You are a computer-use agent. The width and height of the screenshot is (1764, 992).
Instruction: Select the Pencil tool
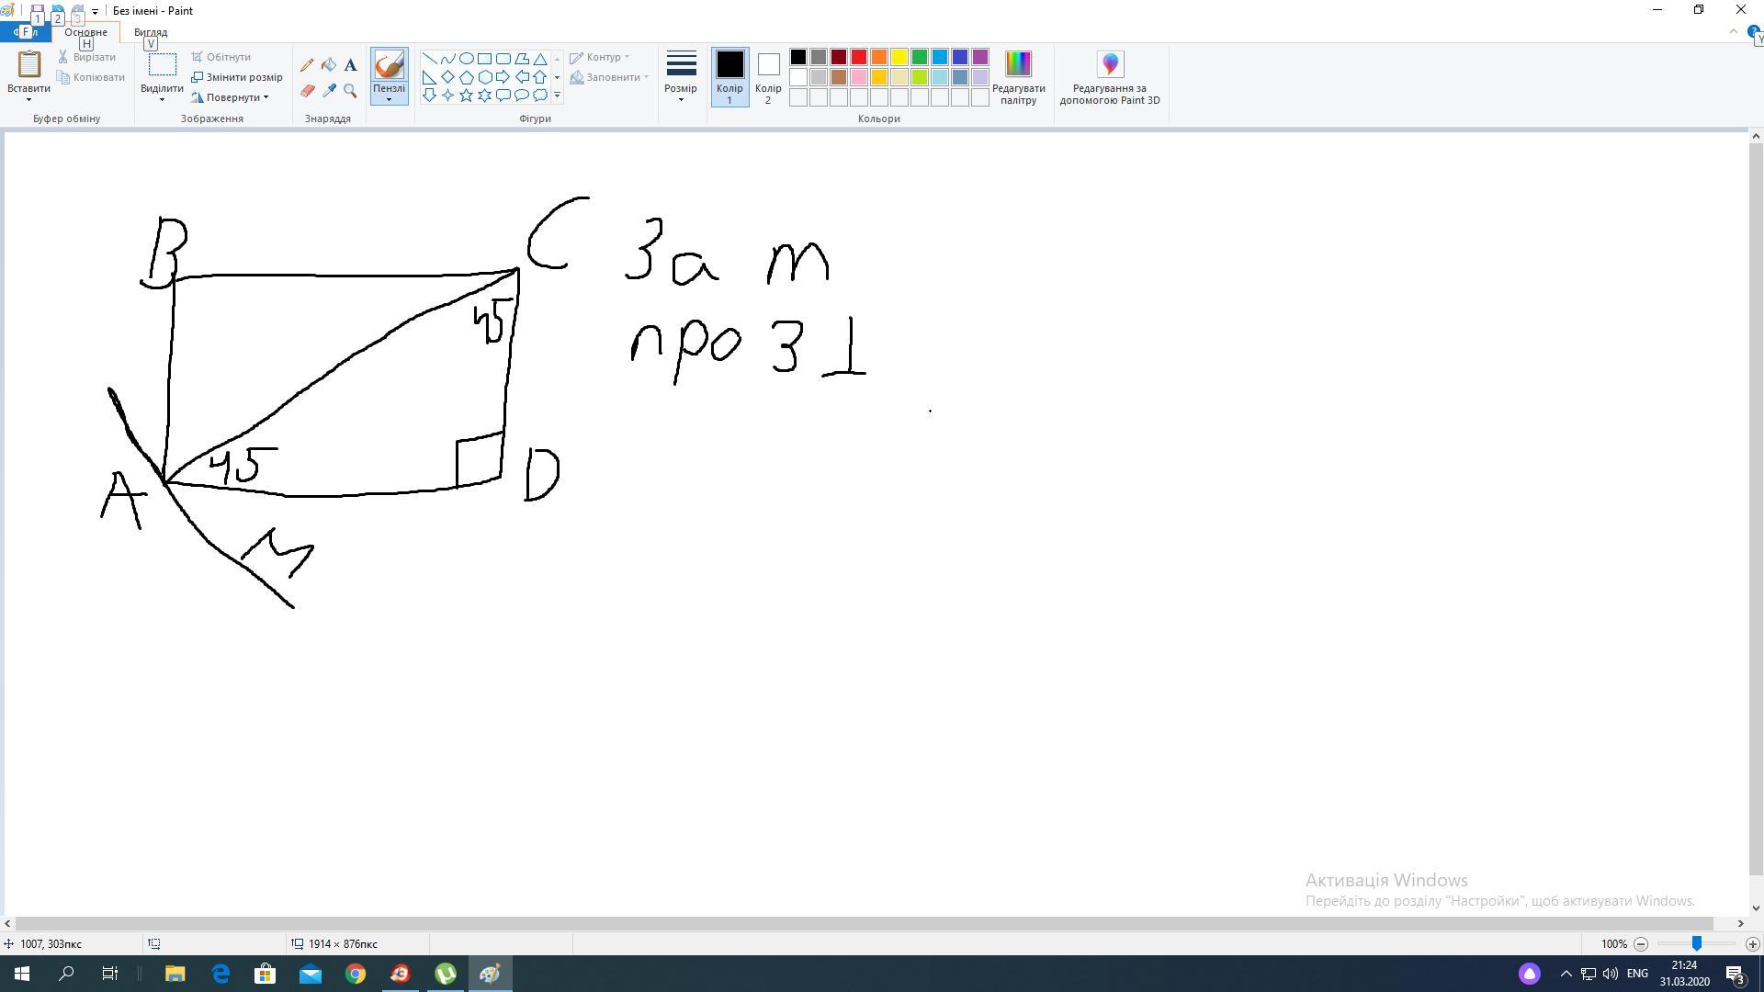coord(307,65)
